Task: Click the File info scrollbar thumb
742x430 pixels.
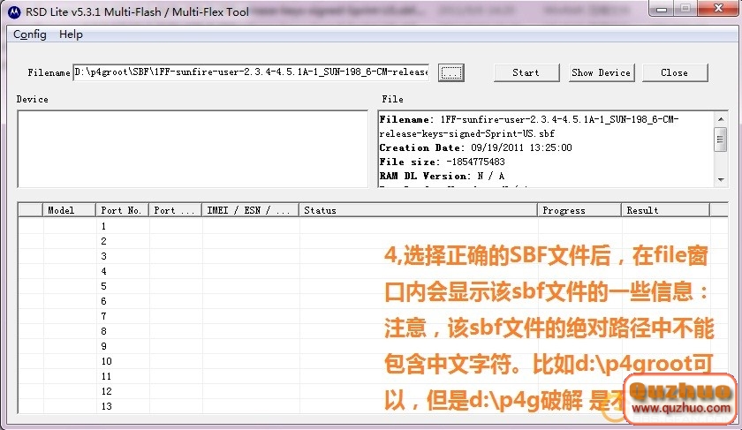Action: [721, 140]
